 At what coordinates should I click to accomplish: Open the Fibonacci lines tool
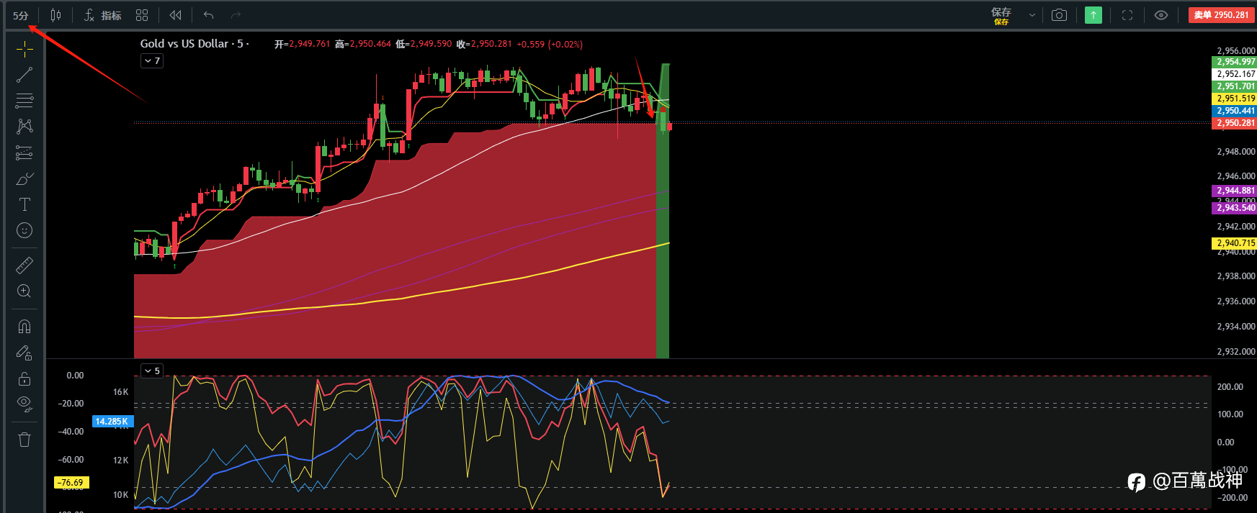point(24,101)
